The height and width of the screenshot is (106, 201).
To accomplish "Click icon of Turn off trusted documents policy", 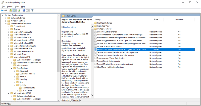I will [x=95, y=61].
